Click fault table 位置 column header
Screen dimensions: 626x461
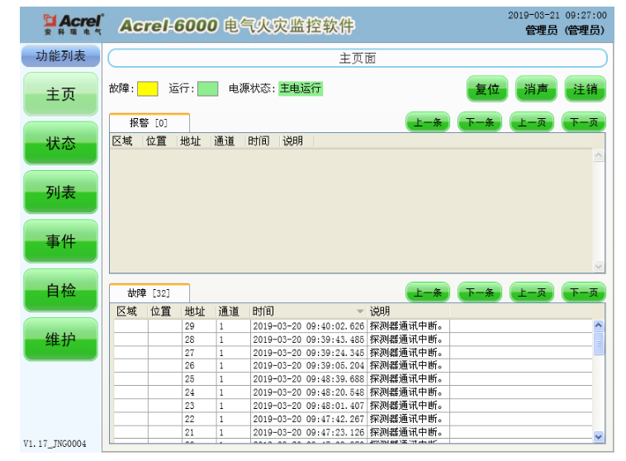point(165,311)
